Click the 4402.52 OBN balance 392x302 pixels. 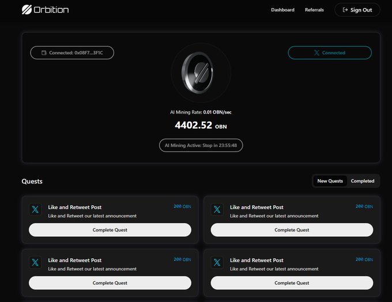click(201, 125)
